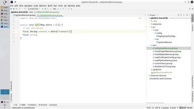Collapse the vars folder
Image resolution: width=194 pixels, height=109 pixels.
click(150, 45)
